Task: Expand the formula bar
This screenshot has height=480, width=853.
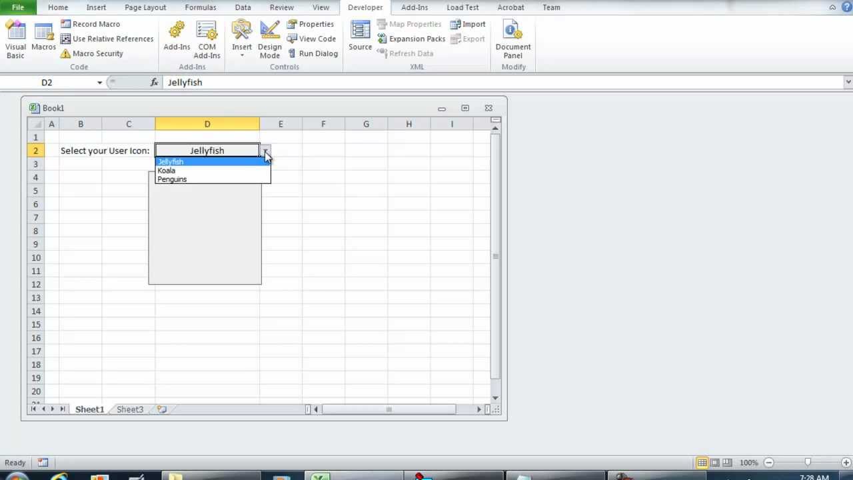Action: pyautogui.click(x=848, y=82)
